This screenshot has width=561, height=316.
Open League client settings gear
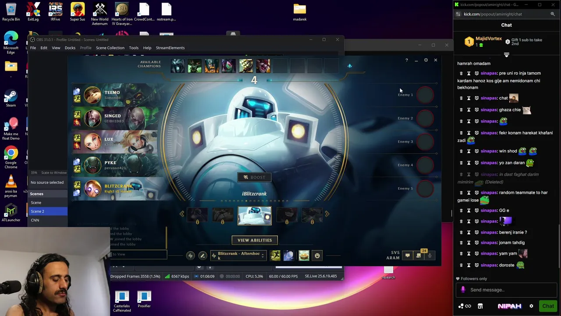(426, 60)
